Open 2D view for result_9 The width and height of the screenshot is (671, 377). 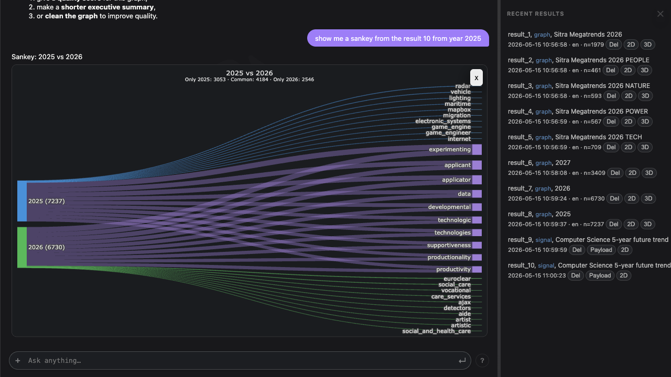tap(624, 250)
